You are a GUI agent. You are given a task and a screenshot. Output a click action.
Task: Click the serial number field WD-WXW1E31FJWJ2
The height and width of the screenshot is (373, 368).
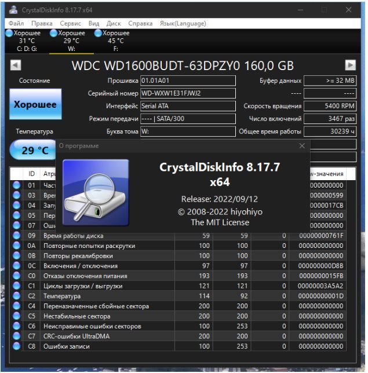(x=188, y=93)
